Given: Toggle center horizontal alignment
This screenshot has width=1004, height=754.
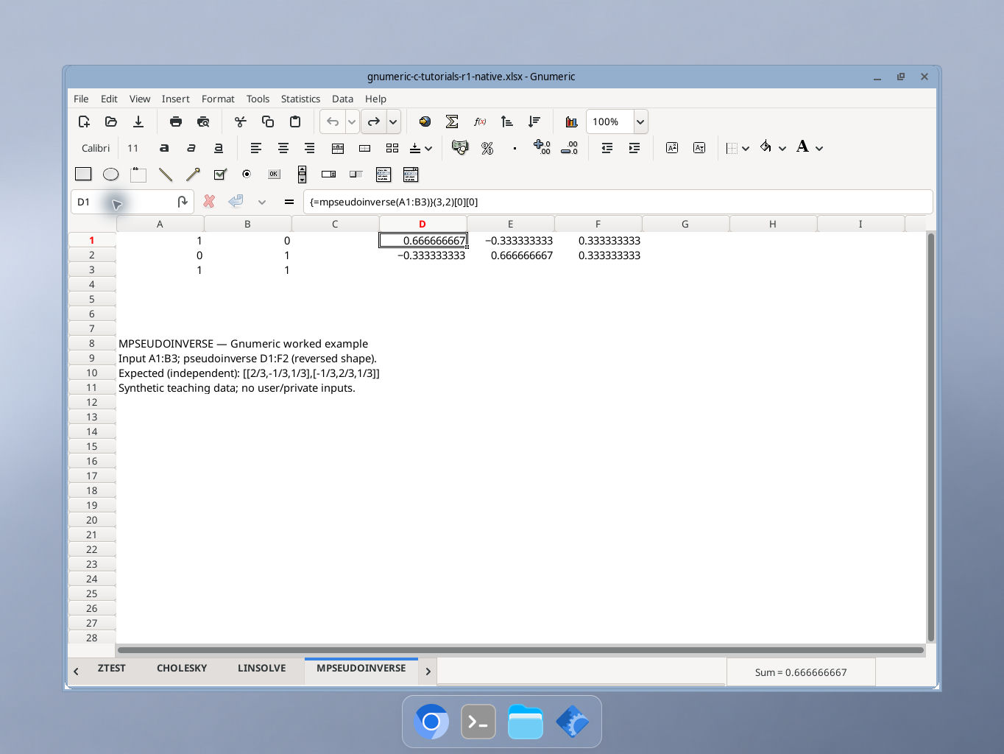Looking at the screenshot, I should pyautogui.click(x=283, y=148).
